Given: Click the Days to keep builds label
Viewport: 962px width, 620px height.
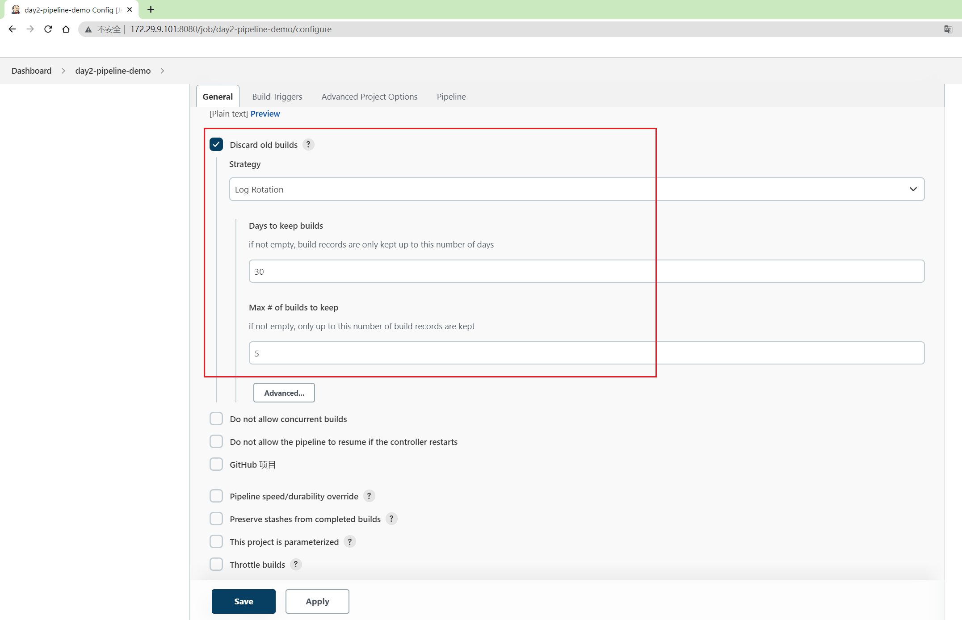Looking at the screenshot, I should 286,226.
